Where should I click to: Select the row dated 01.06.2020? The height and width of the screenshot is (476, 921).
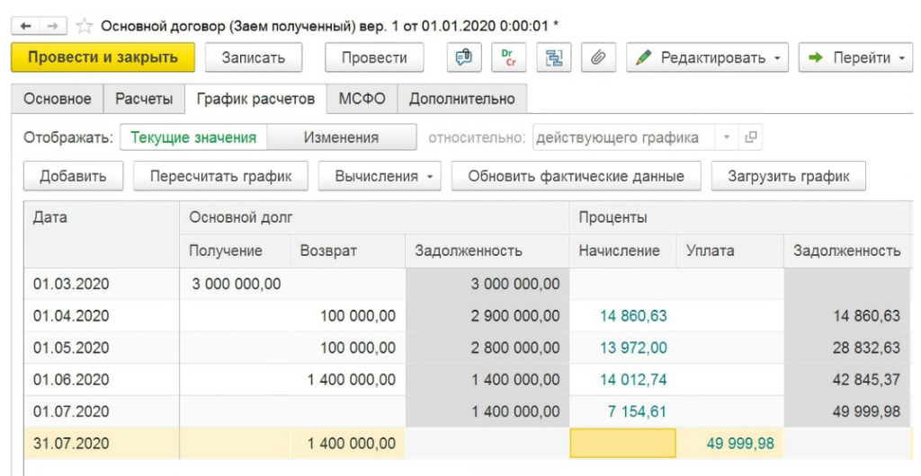pyautogui.click(x=468, y=379)
